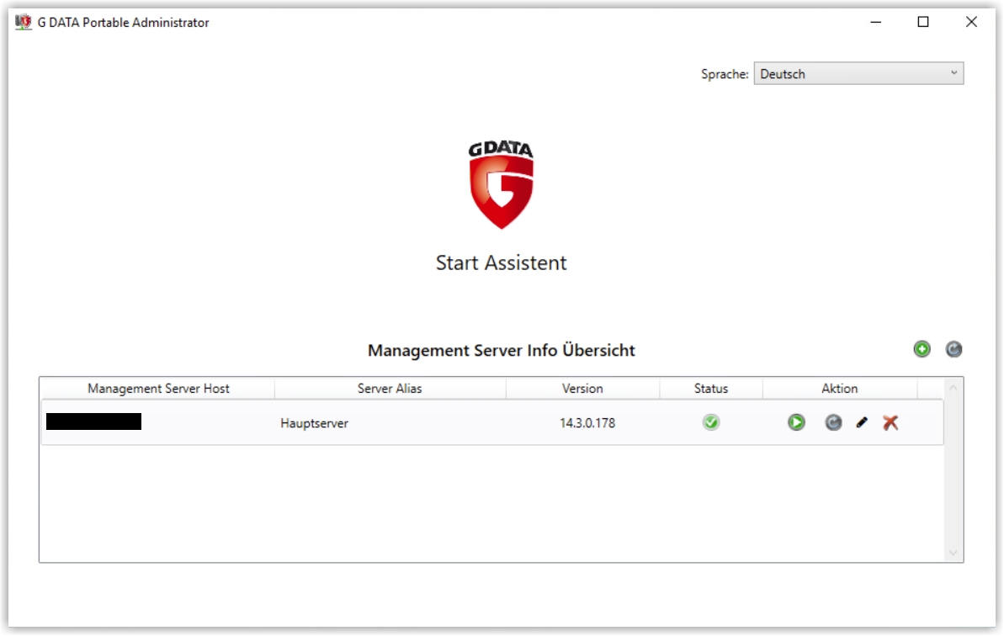Reload the Hauptserver row with grey refresh icon
The height and width of the screenshot is (636, 1004).
[833, 423]
